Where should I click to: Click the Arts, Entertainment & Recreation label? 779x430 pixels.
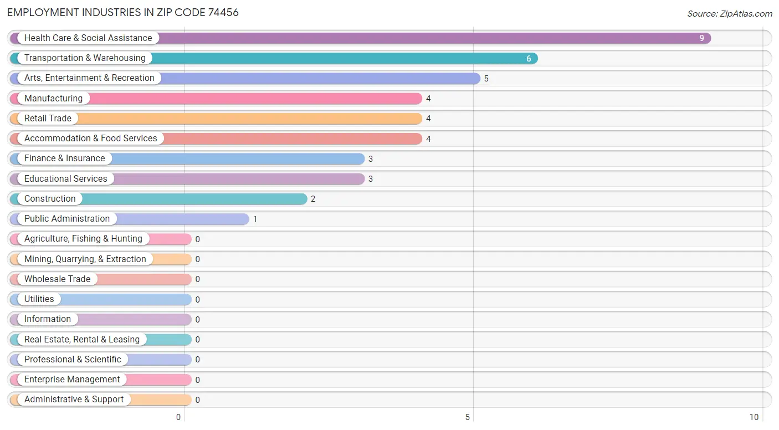click(89, 78)
